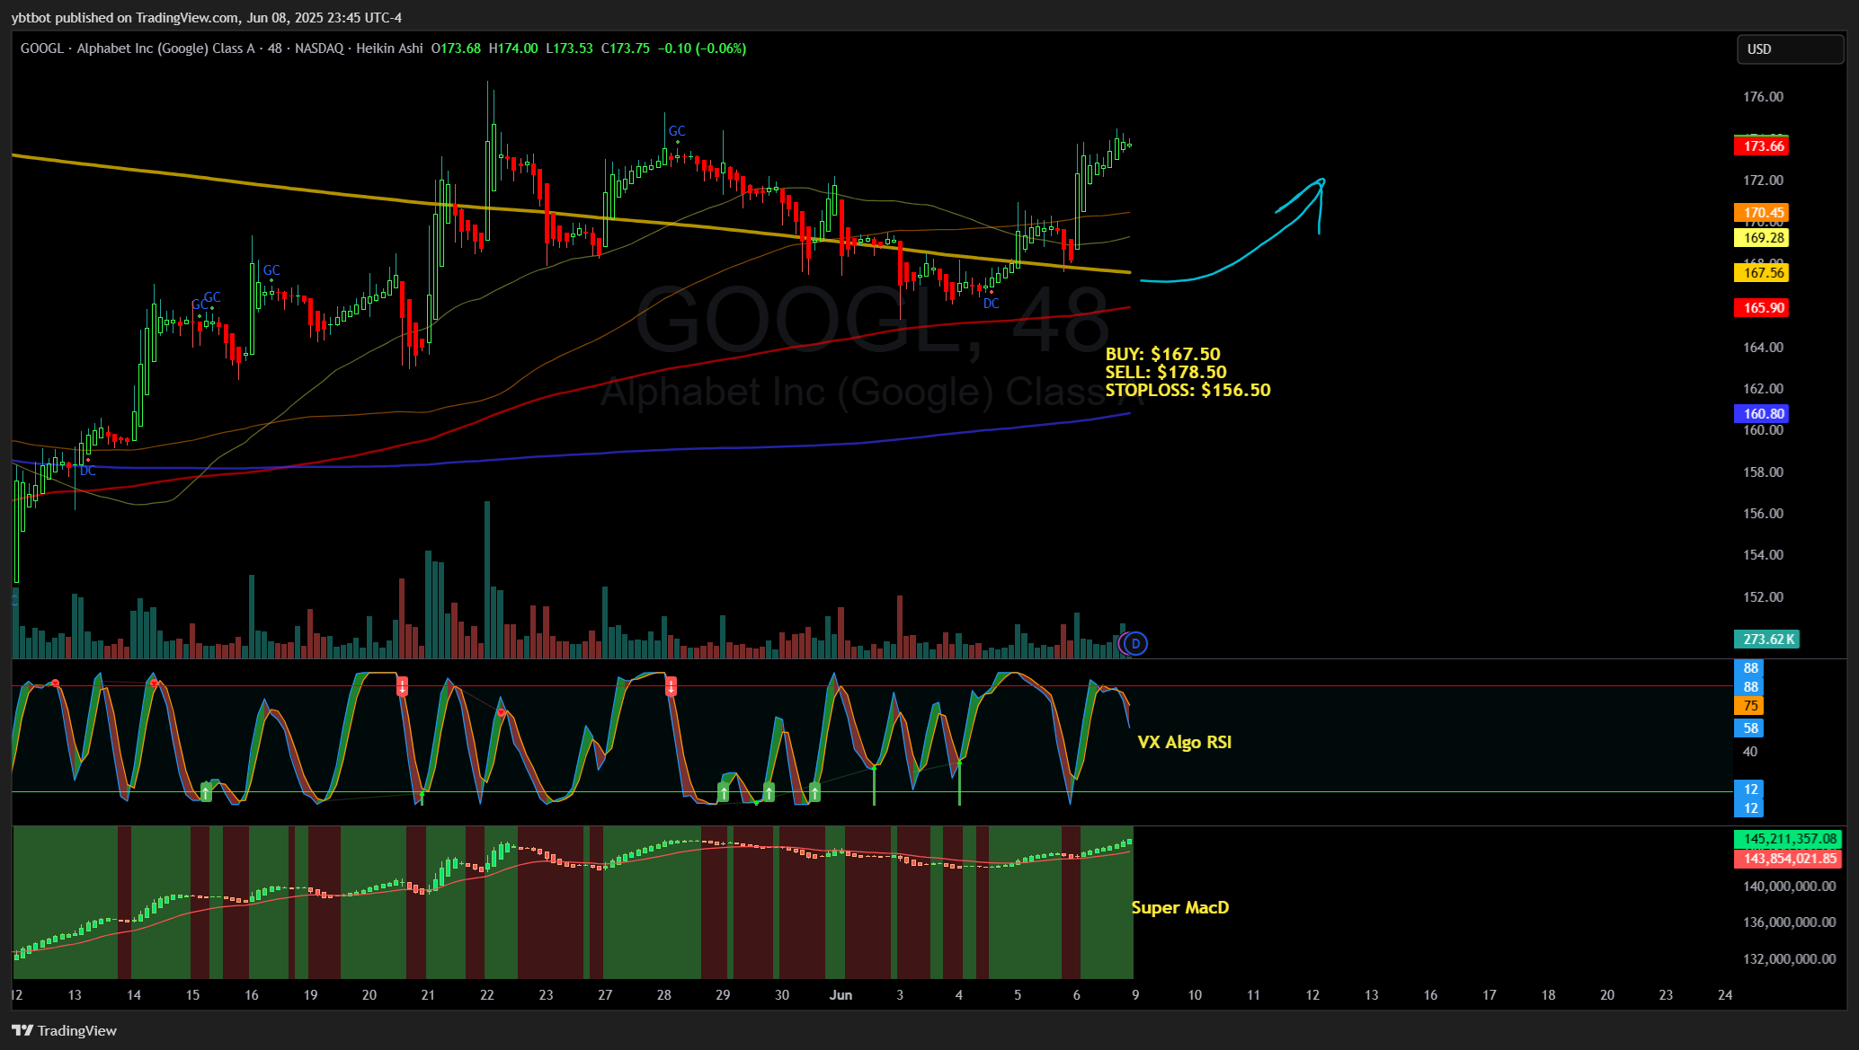Click the 132,000,000.00 MacD axis tick
The image size is (1859, 1050).
pos(1789,959)
